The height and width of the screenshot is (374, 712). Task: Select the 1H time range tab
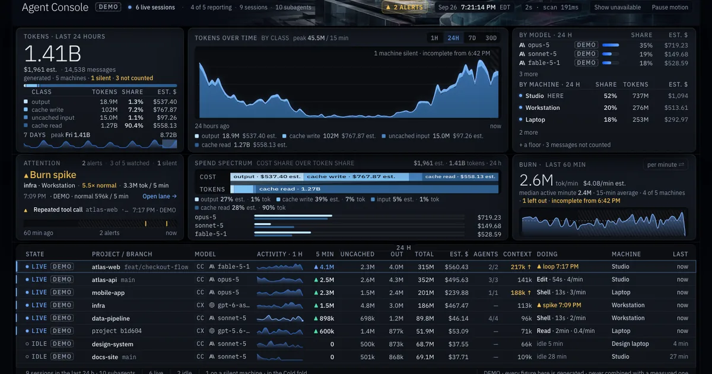[434, 38]
